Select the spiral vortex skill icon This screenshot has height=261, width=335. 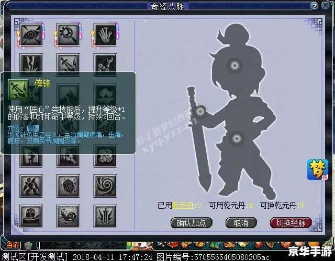tap(105, 186)
